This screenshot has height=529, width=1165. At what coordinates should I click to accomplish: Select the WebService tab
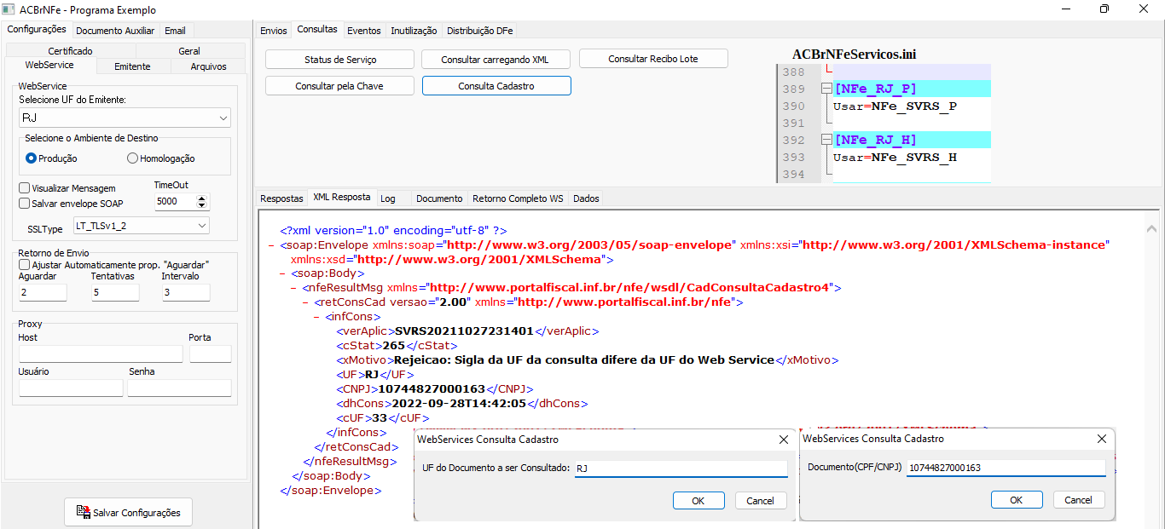pos(49,66)
